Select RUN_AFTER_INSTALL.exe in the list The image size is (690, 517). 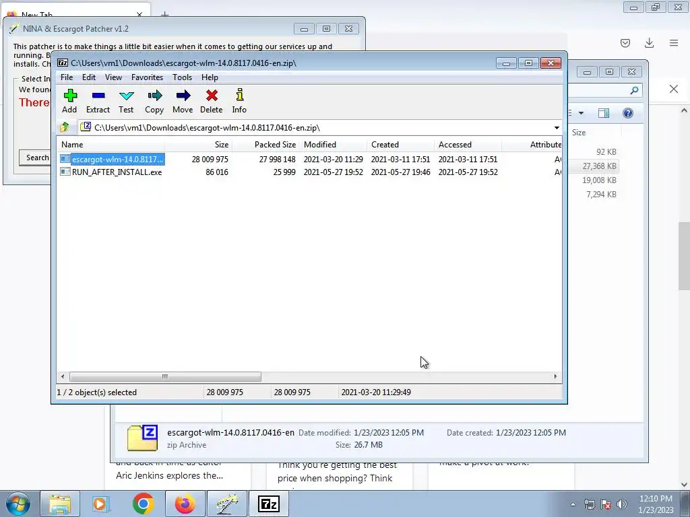tap(309, 172)
